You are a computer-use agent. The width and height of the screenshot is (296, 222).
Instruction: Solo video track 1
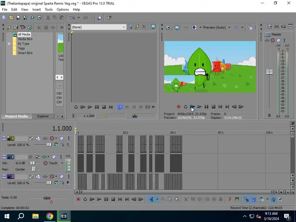69,138
